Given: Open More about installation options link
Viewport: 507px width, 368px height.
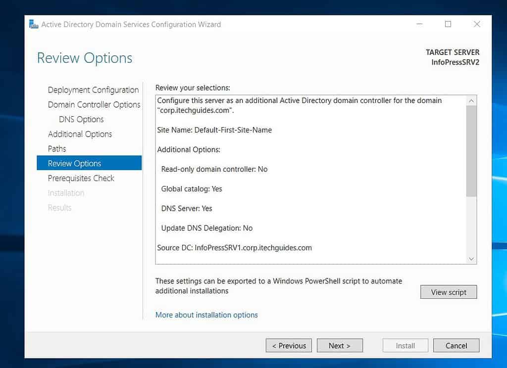Looking at the screenshot, I should tap(206, 315).
